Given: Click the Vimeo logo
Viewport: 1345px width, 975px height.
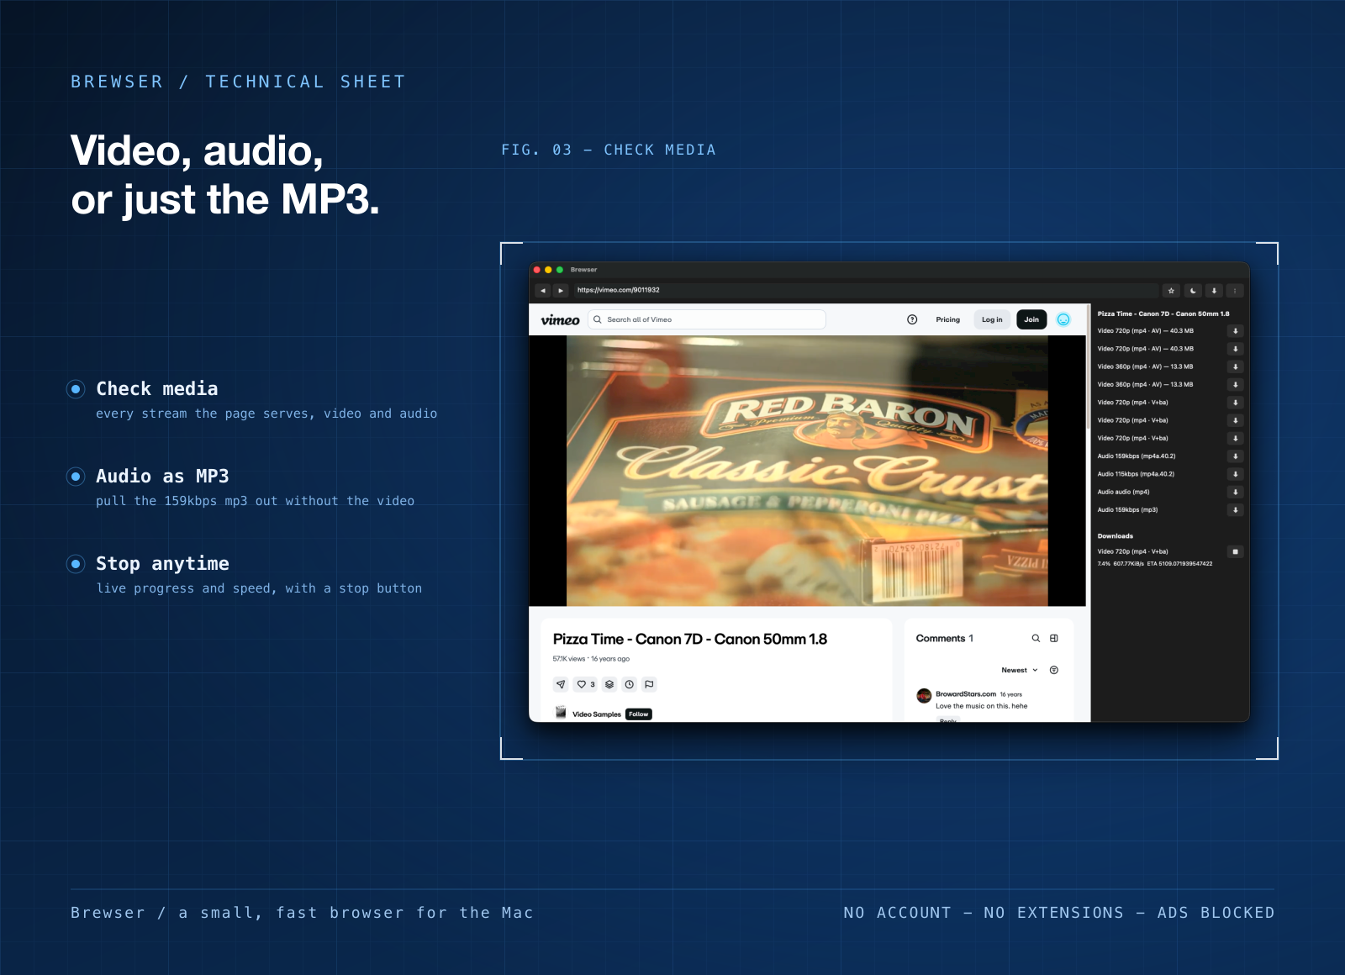Looking at the screenshot, I should (x=560, y=320).
